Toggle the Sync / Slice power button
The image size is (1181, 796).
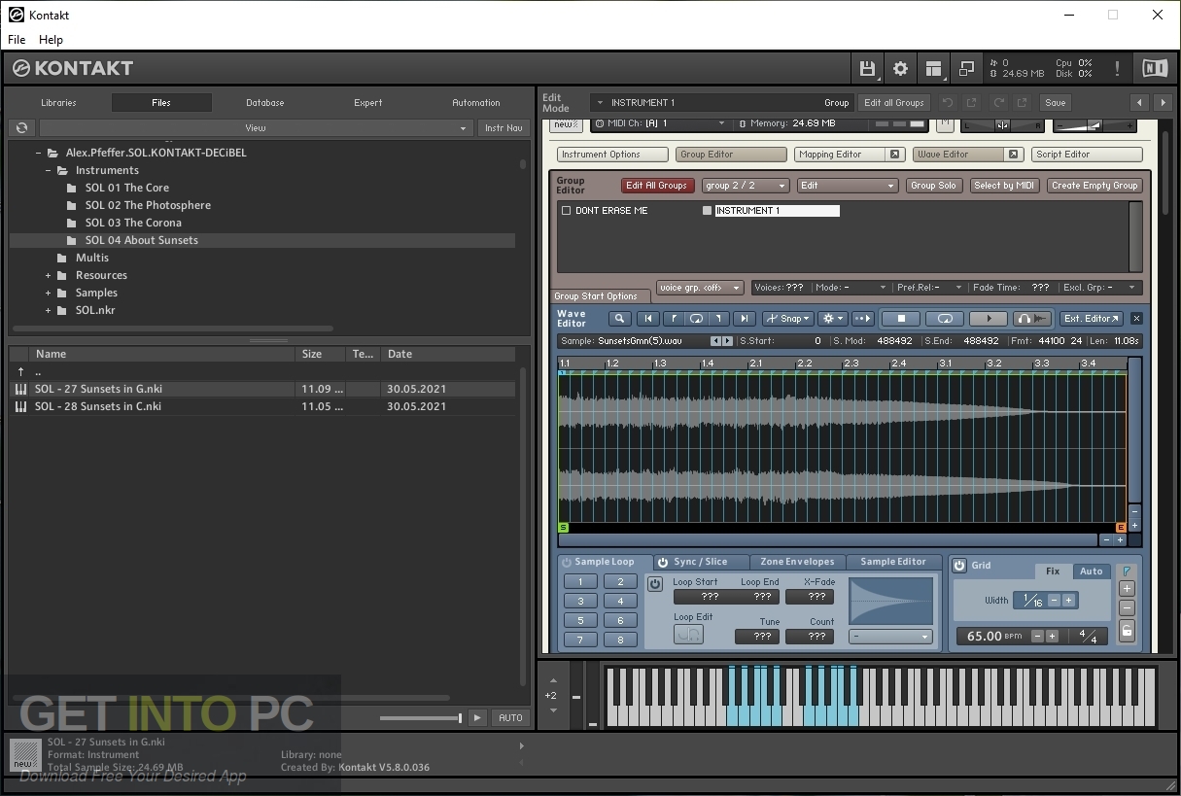click(x=663, y=562)
